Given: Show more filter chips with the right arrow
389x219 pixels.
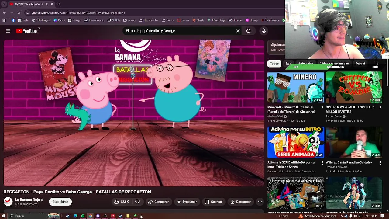Looking at the screenshot, I should 377,64.
